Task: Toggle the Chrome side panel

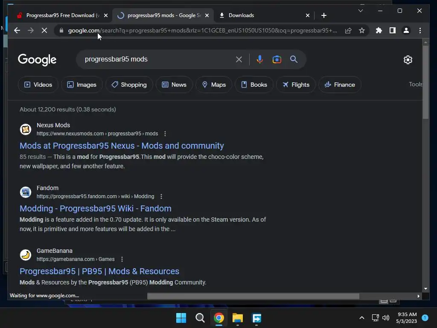Action: [x=393, y=30]
